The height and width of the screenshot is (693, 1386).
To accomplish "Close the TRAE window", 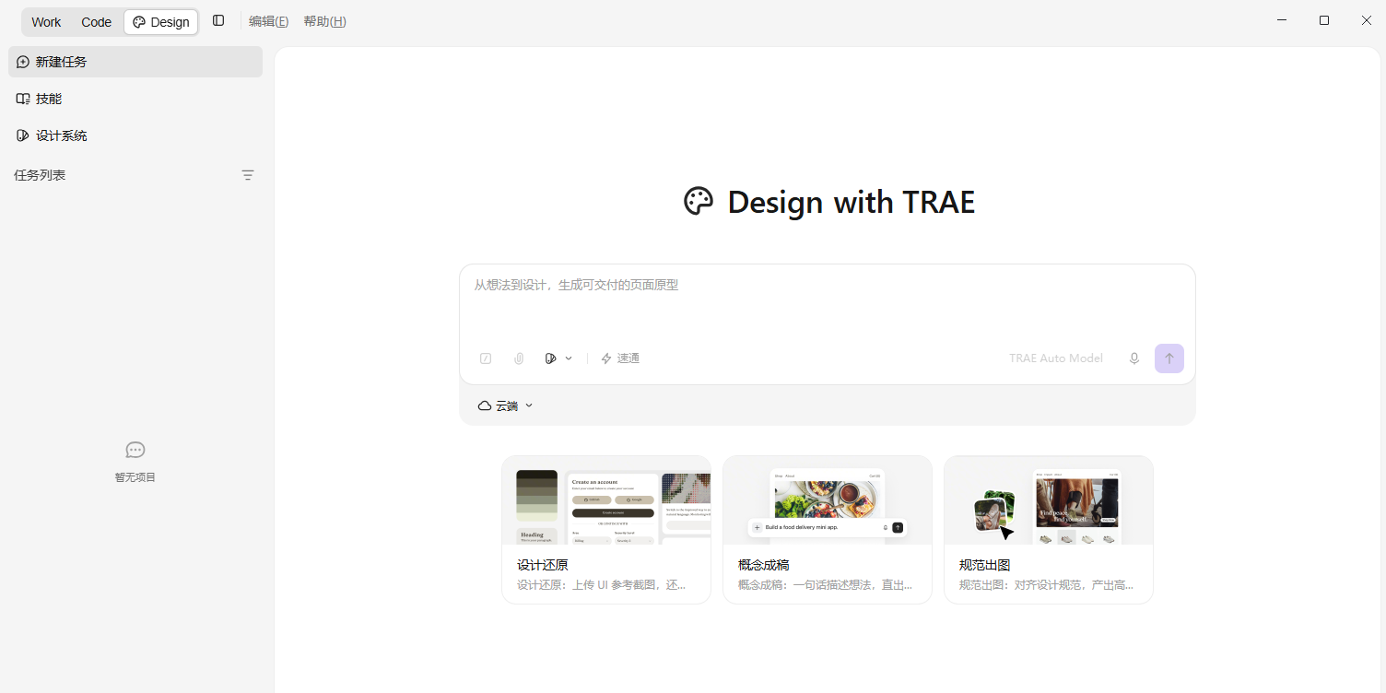I will pos(1367,20).
